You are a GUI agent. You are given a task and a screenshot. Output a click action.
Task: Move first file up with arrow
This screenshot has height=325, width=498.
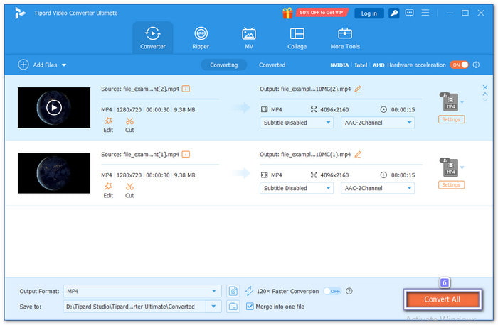[485, 94]
